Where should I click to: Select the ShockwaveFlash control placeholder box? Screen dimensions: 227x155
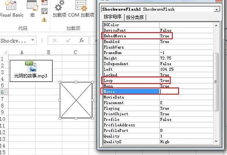click(76, 100)
